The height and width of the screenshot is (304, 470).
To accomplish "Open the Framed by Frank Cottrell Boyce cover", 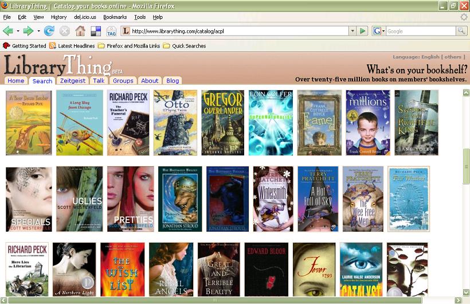I will pos(319,123).
